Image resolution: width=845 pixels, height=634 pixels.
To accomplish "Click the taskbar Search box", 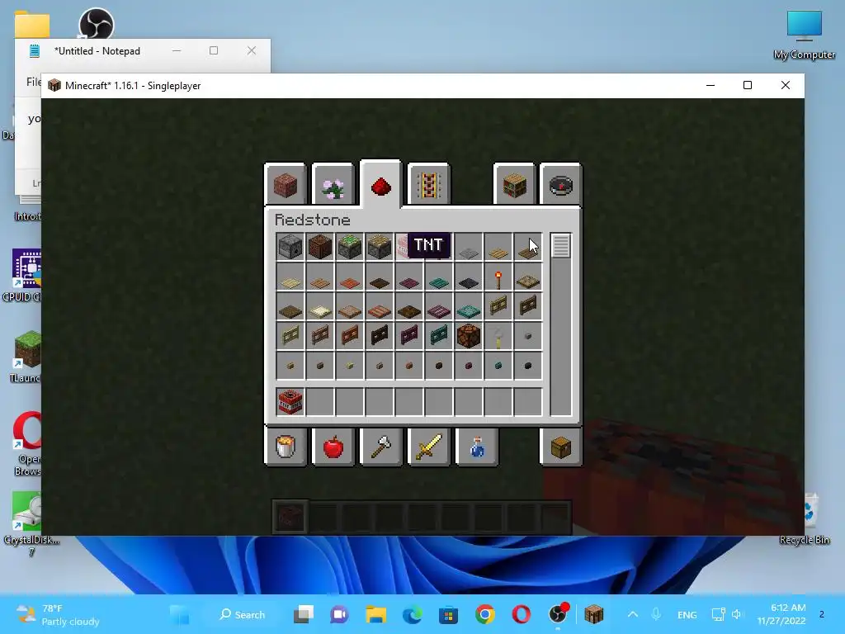I will tap(242, 614).
